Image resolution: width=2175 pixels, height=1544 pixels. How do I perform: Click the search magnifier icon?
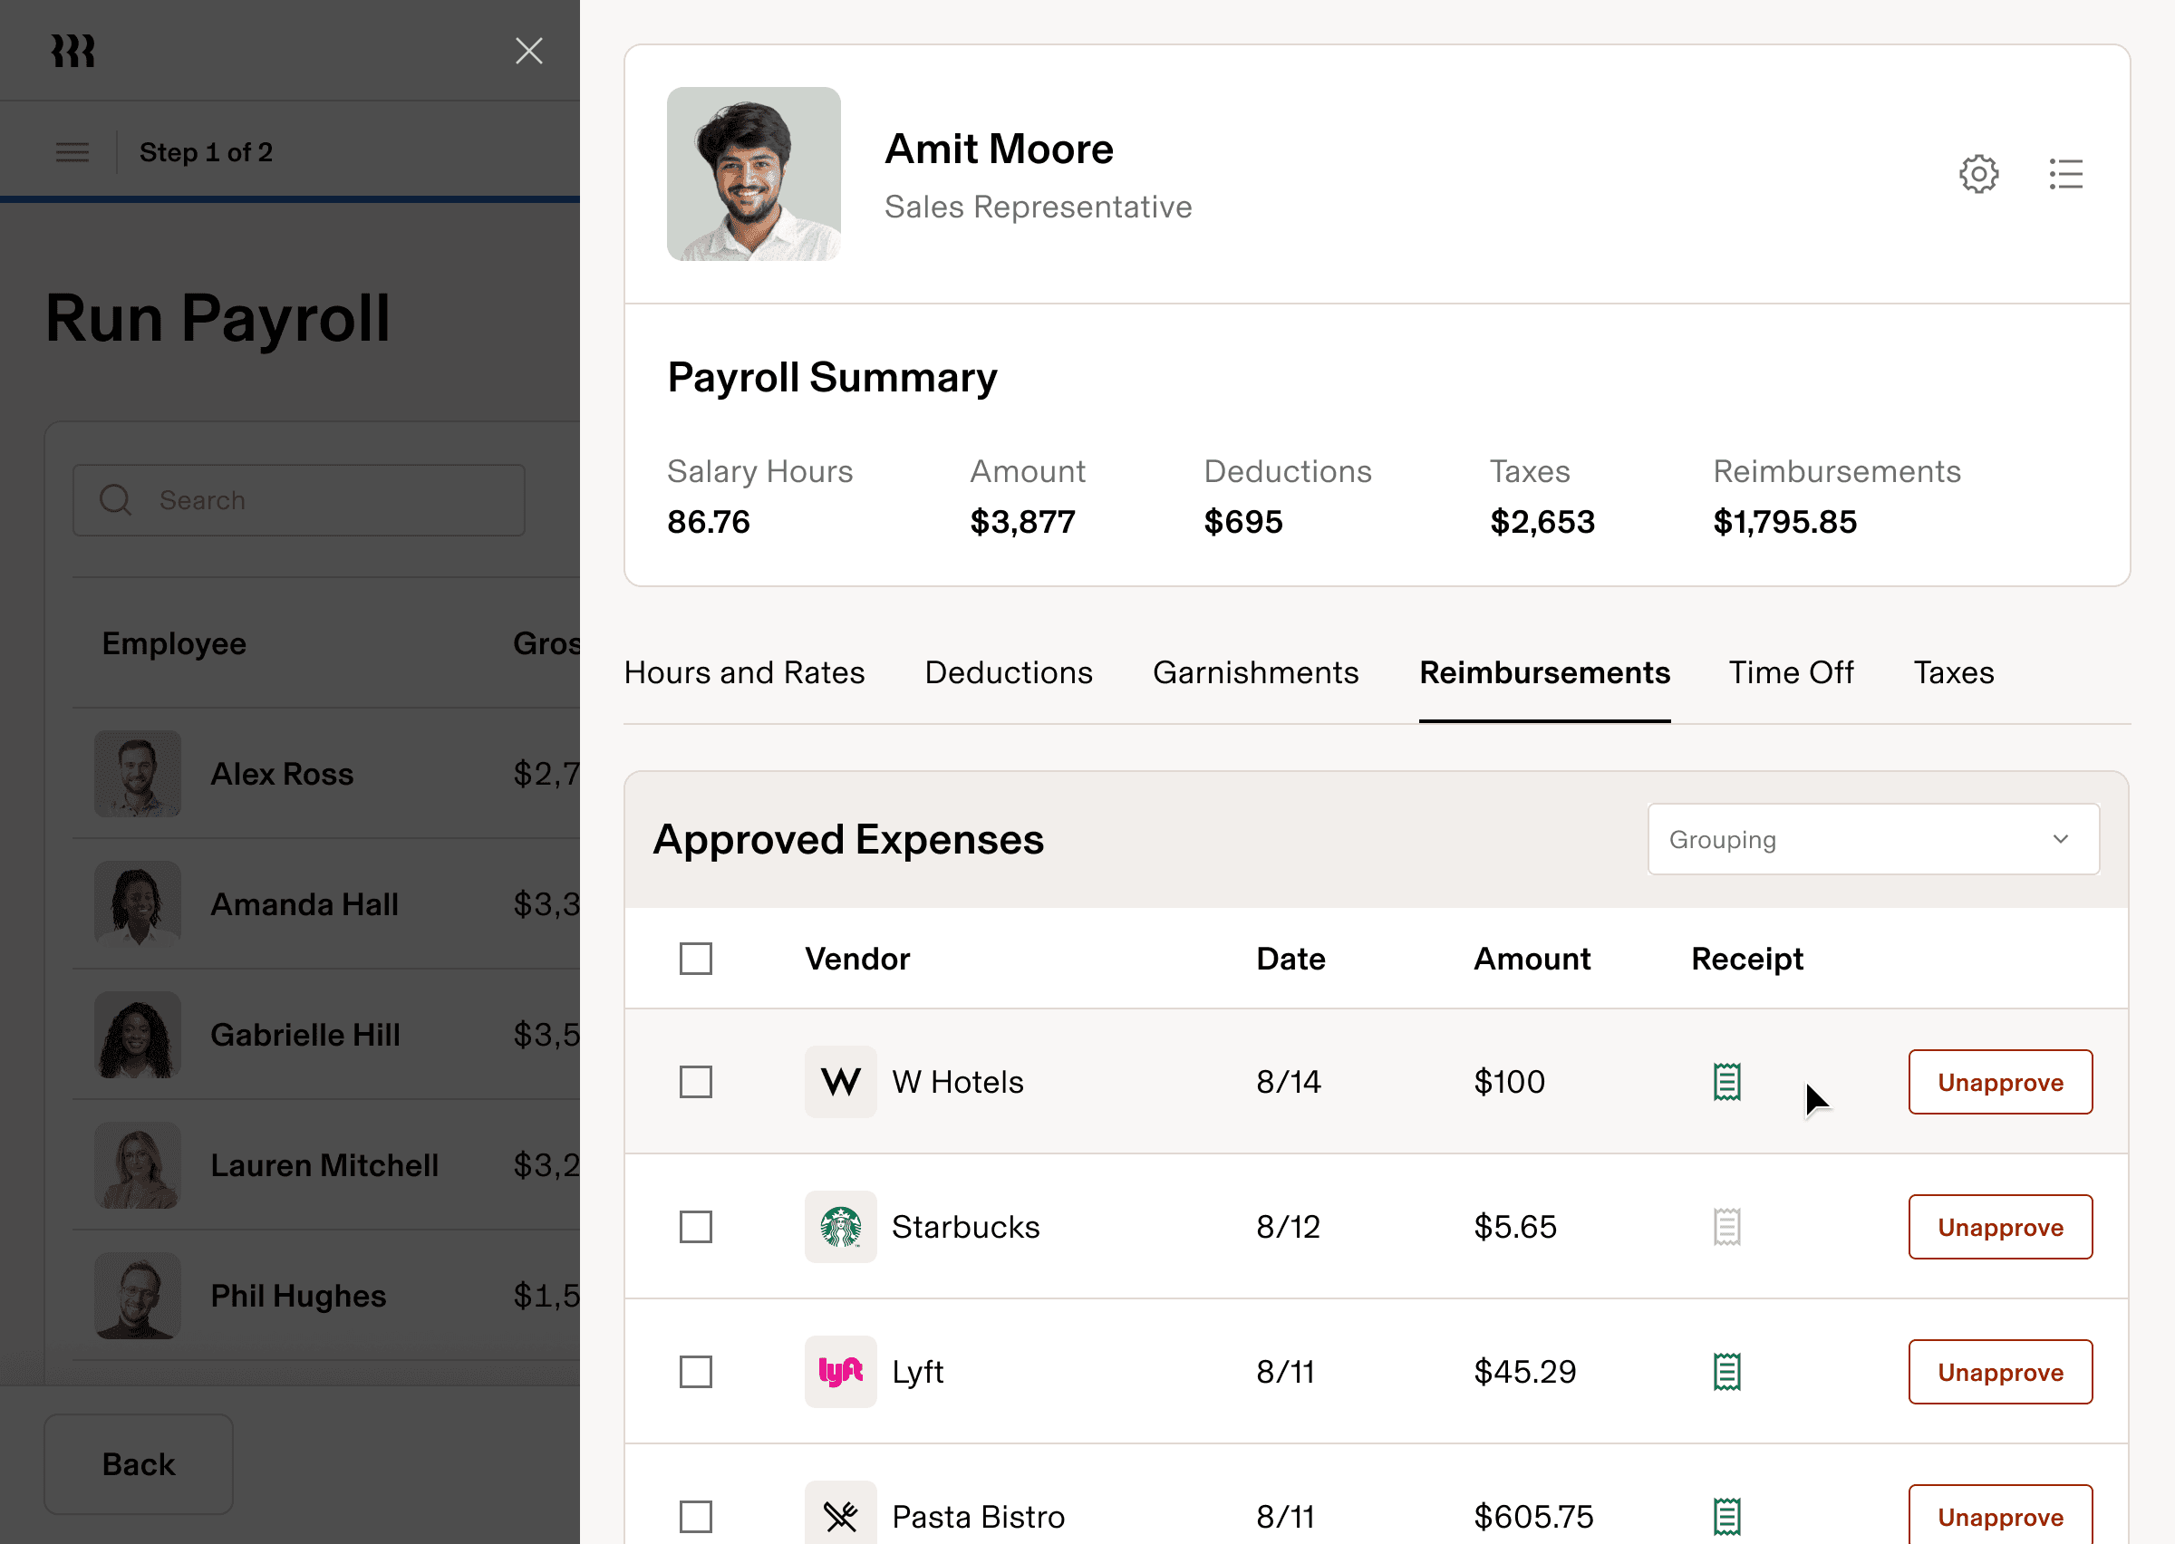tap(116, 500)
